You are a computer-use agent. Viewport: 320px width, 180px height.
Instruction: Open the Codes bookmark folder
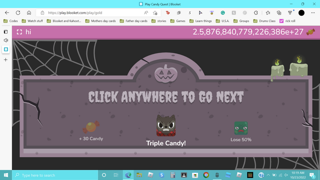coord(11,21)
